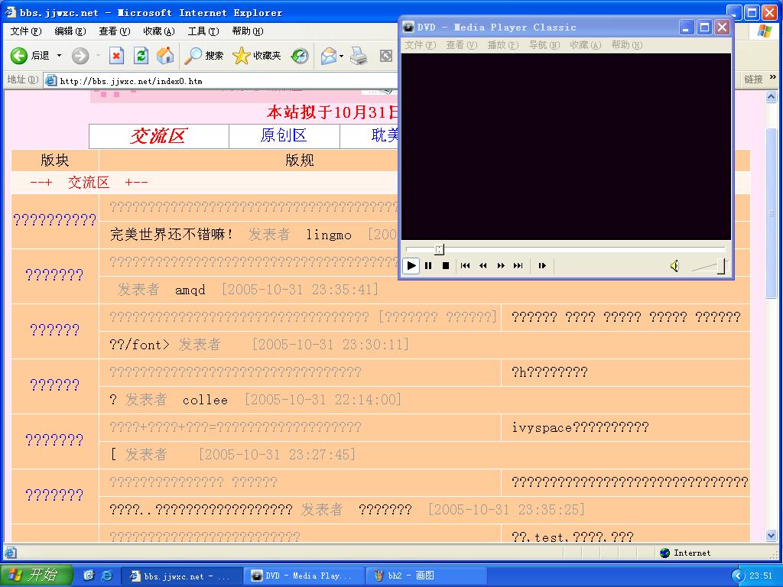The width and height of the screenshot is (783, 587).
Task: Refresh the page in Internet Explorer
Action: (141, 55)
